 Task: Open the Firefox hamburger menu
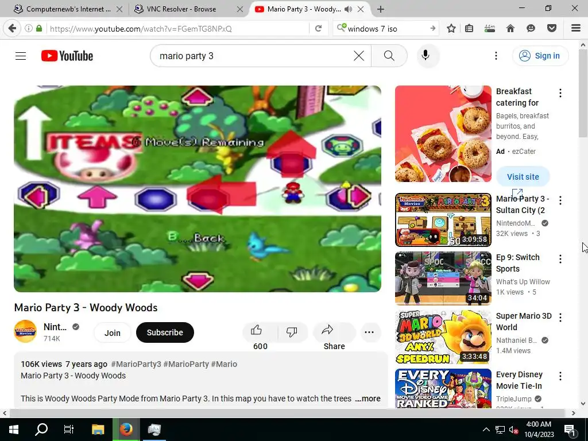click(x=576, y=29)
